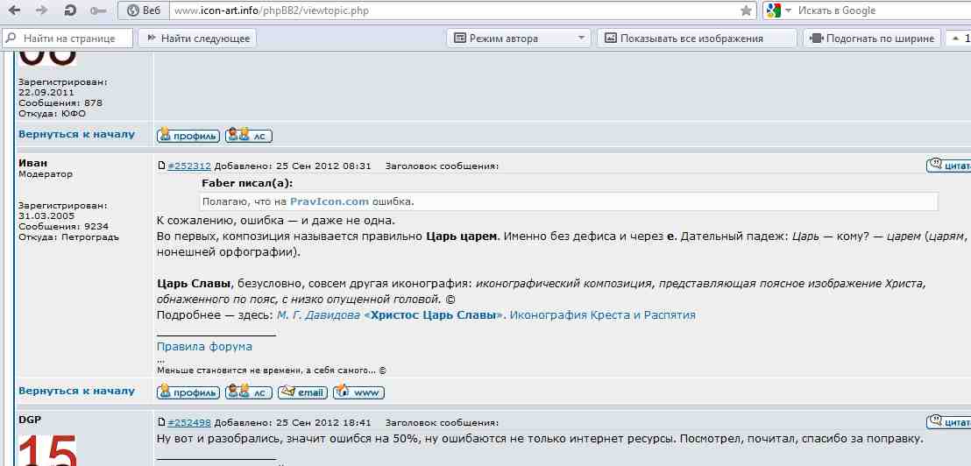
Task: Click the post icon beside #252312
Action: pyautogui.click(x=161, y=166)
